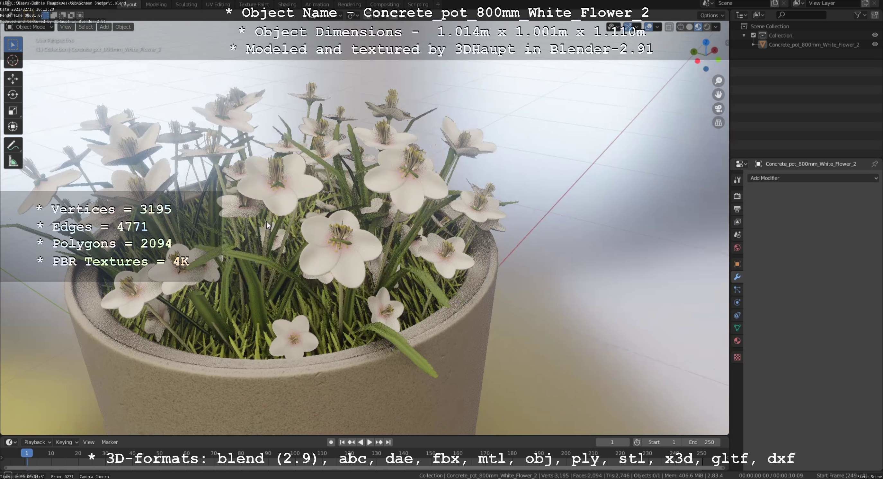Click the outliner search field
Viewport: 883px width, 479px height.
coord(801,15)
